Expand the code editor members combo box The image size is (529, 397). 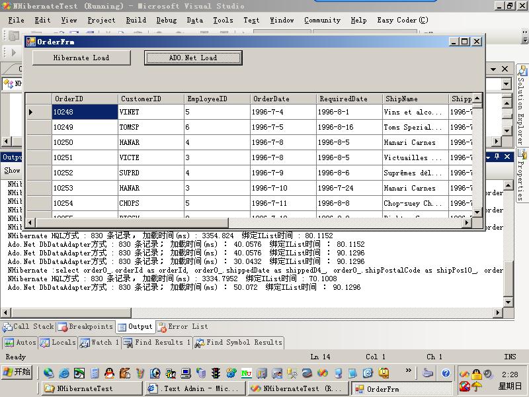(x=506, y=84)
